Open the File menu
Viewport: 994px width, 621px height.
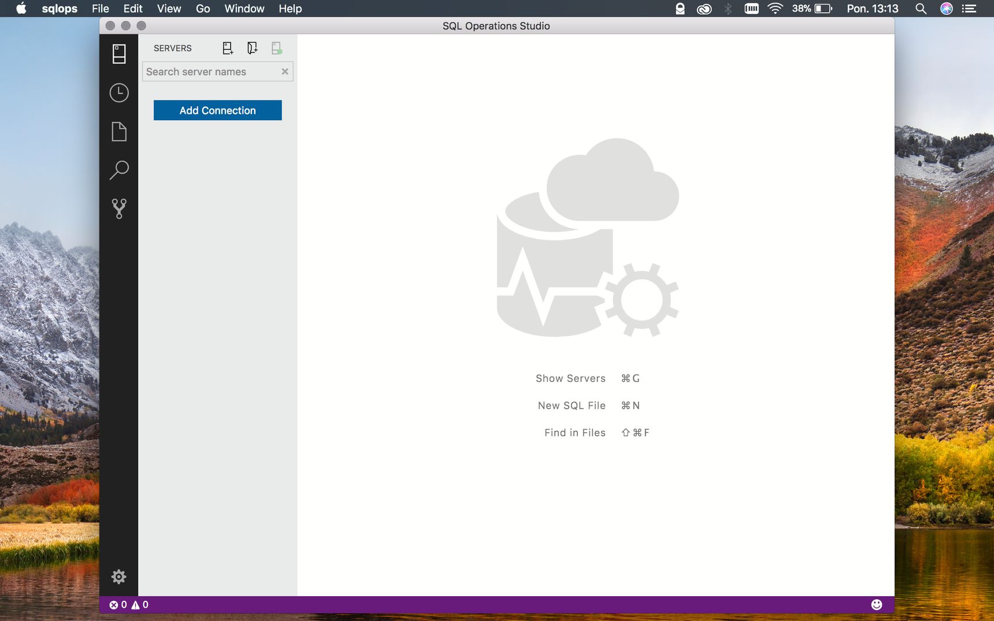pos(101,9)
